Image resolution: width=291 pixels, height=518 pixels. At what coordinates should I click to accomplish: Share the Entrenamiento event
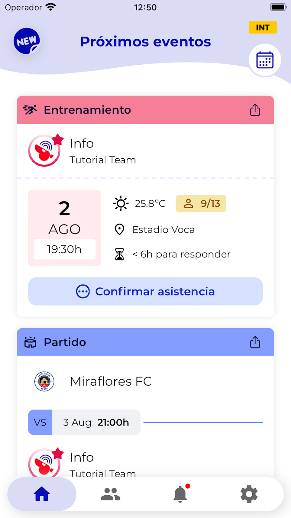click(x=255, y=110)
